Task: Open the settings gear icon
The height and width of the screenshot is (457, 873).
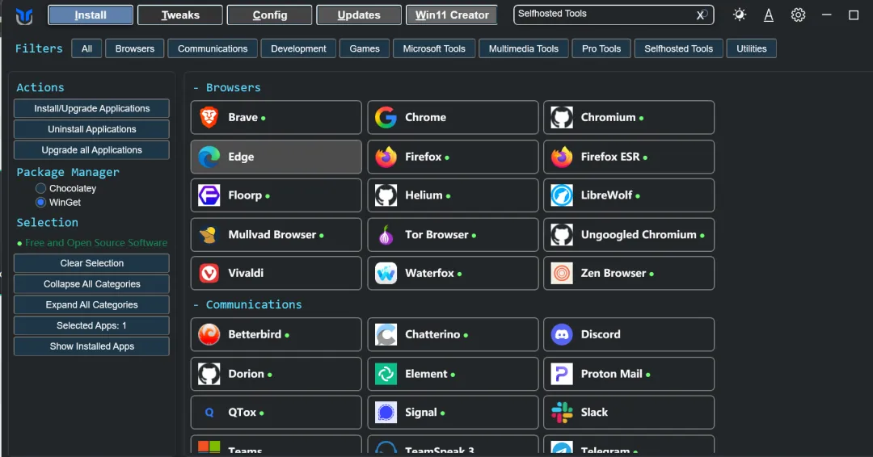Action: (798, 15)
